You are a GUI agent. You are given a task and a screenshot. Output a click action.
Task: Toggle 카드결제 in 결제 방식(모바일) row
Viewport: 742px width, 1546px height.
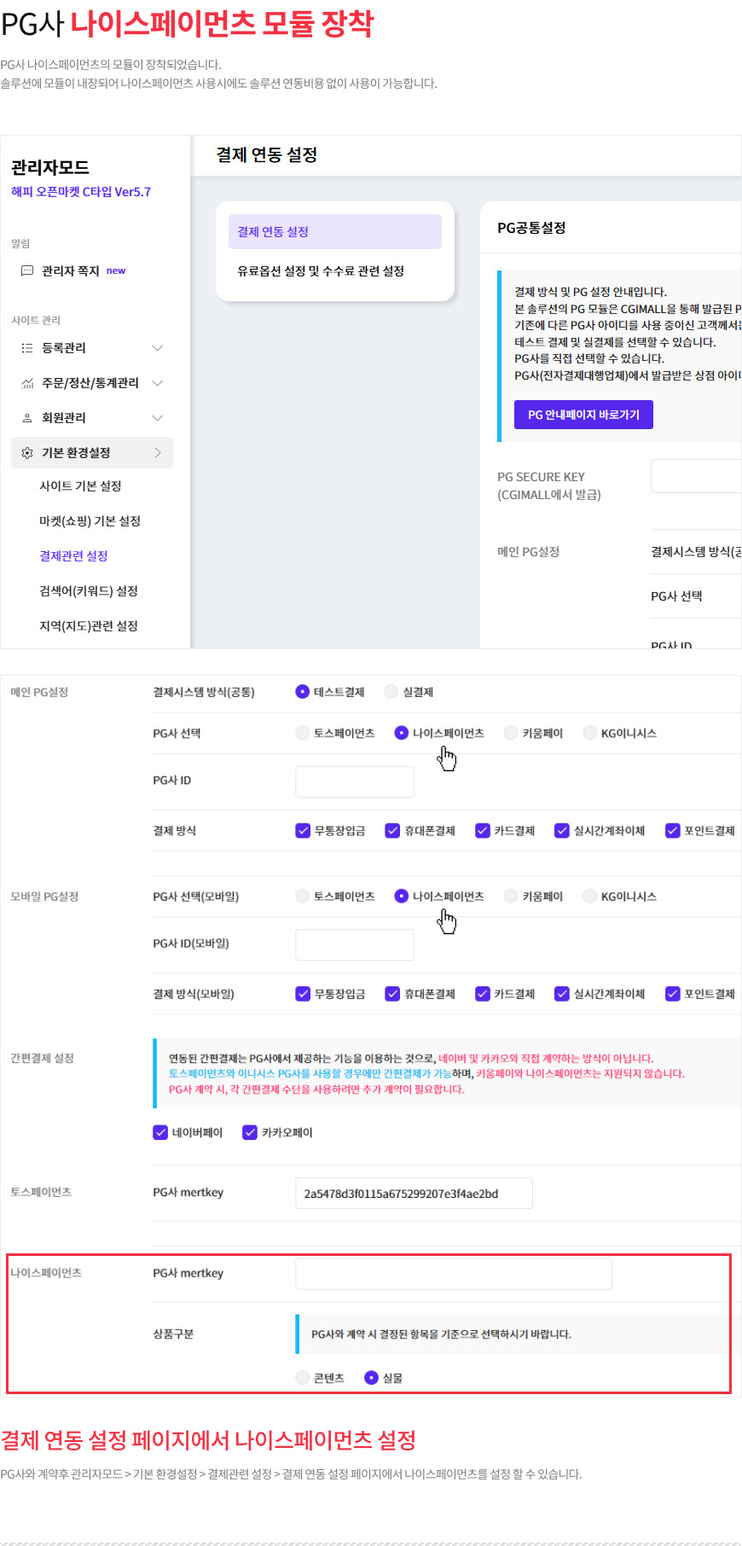[x=483, y=994]
